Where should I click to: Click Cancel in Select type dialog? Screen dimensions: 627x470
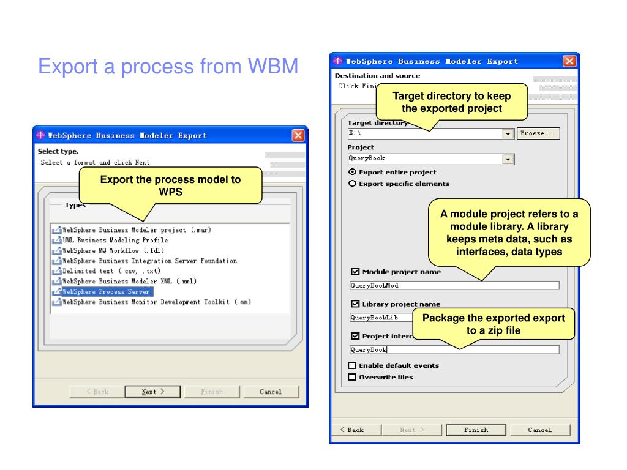coord(271,392)
